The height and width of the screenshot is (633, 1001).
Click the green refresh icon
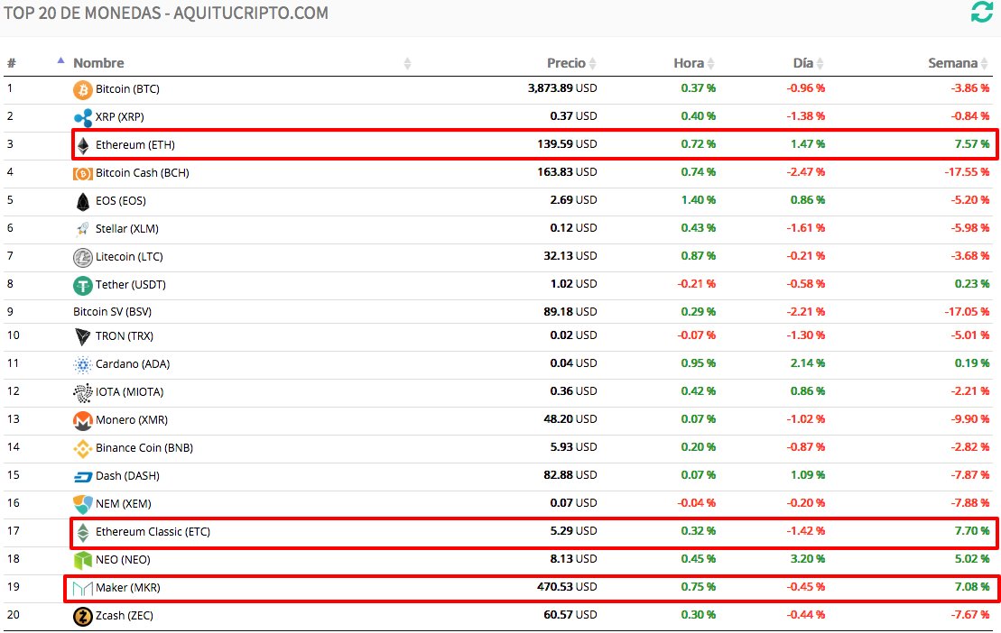981,12
